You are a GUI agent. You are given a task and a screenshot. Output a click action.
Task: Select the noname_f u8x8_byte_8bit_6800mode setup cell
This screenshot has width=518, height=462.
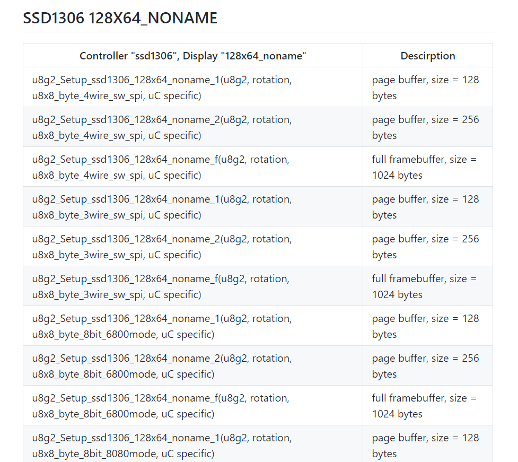click(193, 405)
